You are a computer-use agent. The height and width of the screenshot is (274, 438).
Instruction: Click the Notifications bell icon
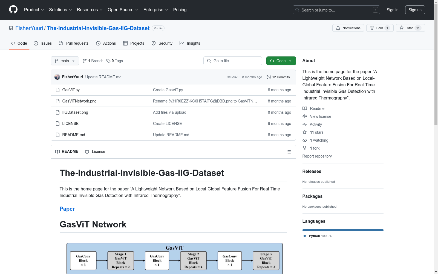[x=338, y=28]
